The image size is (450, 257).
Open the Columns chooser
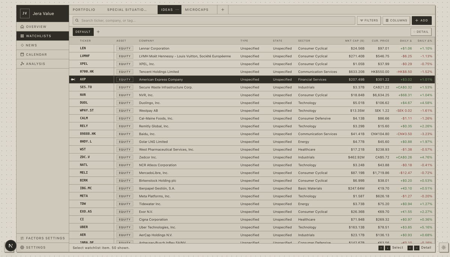(396, 21)
